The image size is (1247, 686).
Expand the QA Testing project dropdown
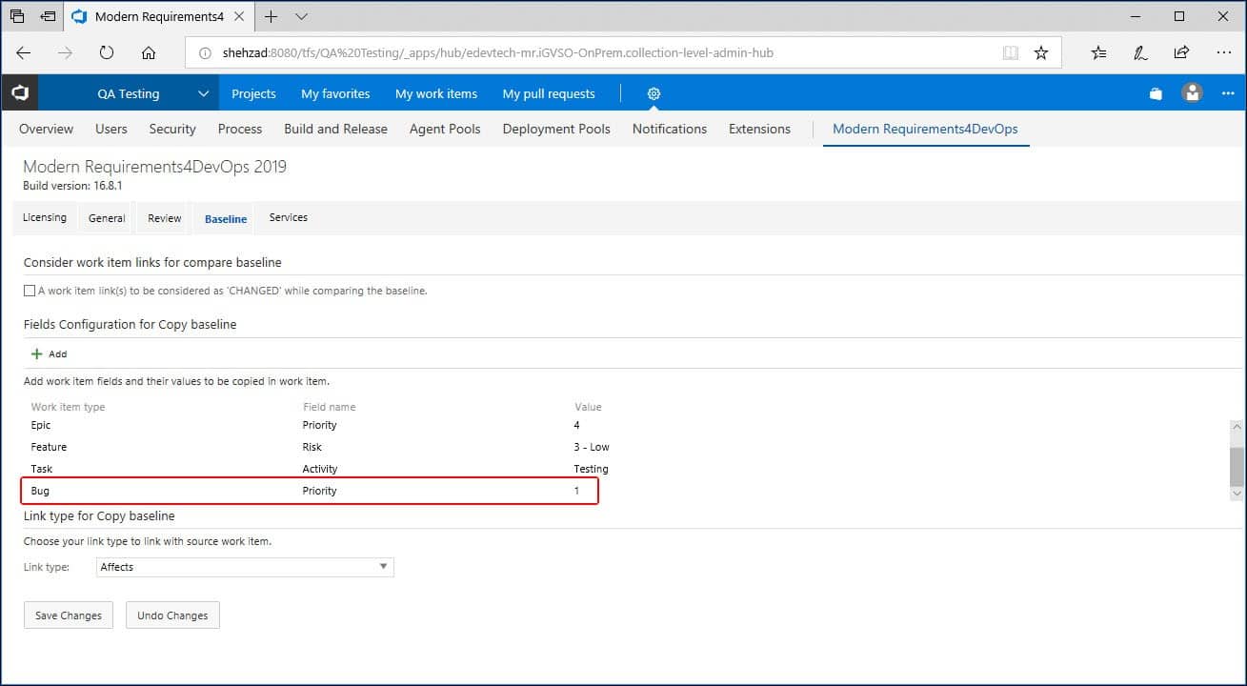click(203, 93)
